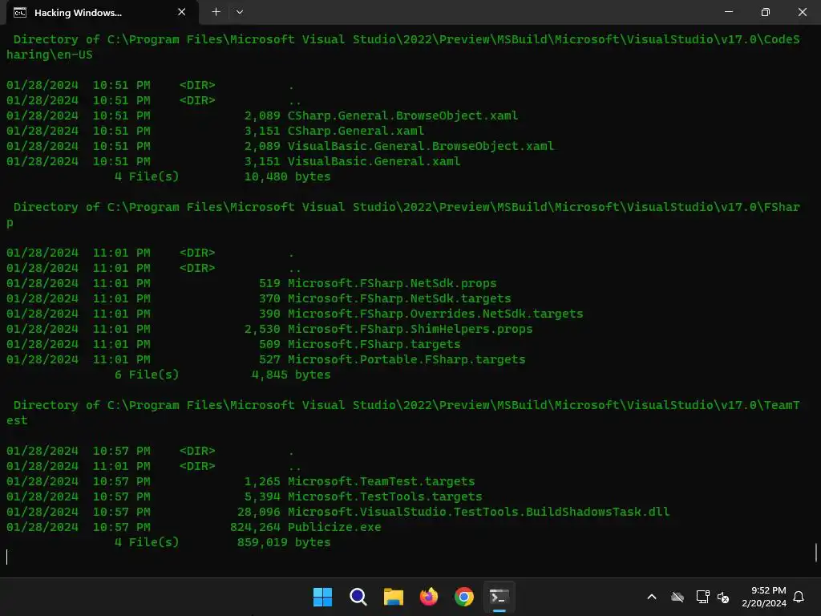Click the '6 File(s)' summary text
This screenshot has height=616, width=821.
(147, 375)
